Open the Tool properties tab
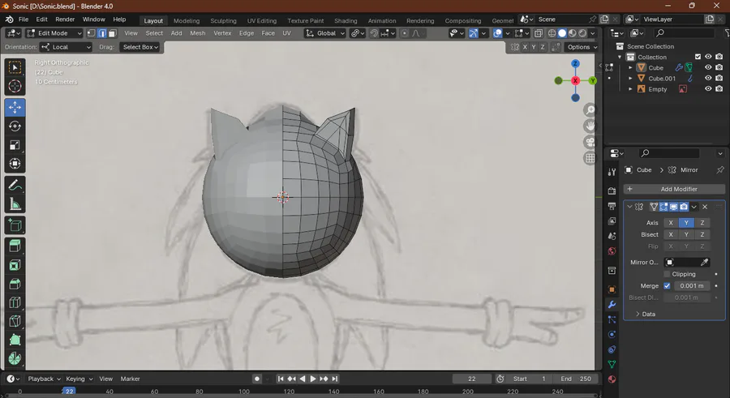Screen dimensions: 730x398 click(x=612, y=172)
